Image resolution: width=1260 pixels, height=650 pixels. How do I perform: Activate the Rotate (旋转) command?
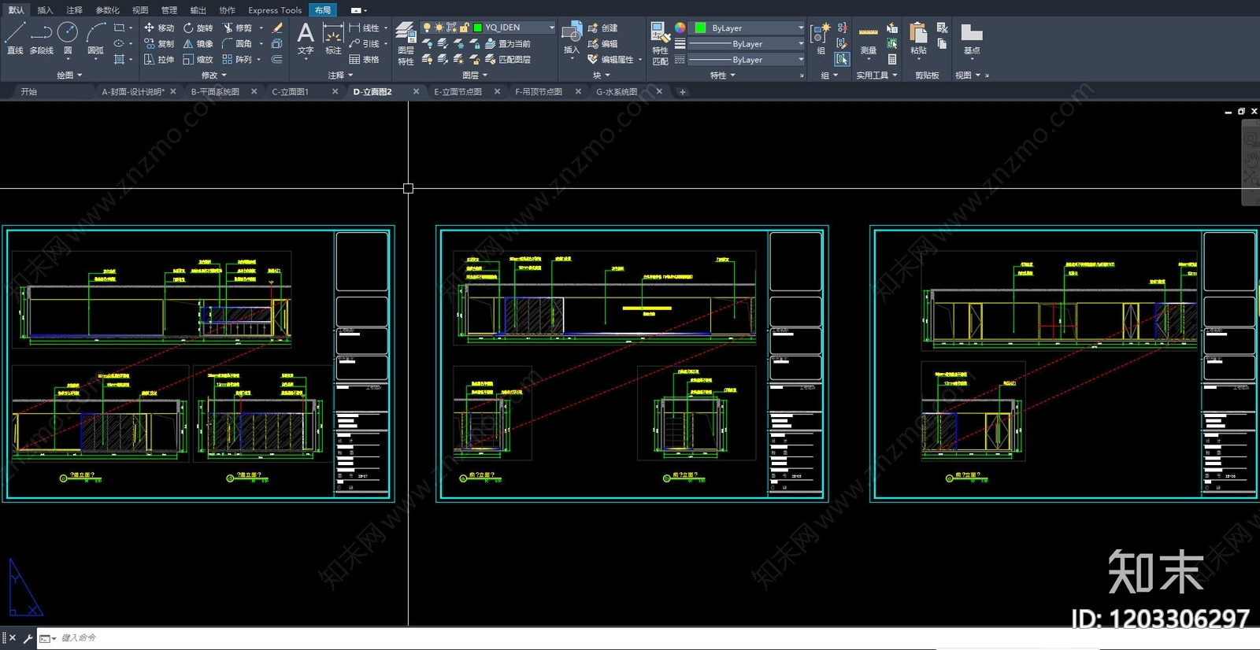point(198,28)
